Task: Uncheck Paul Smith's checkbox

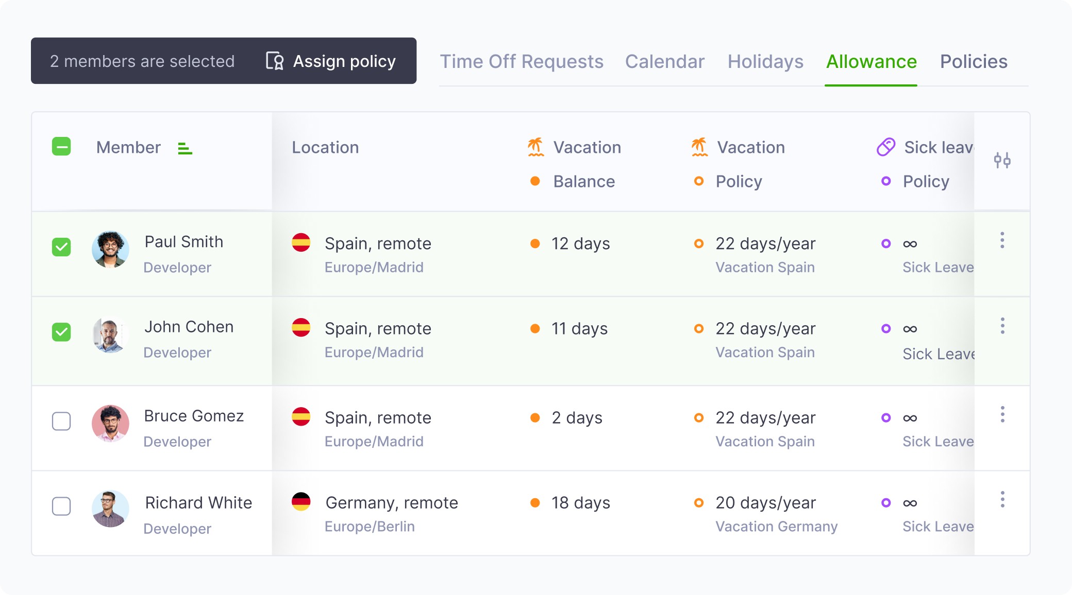Action: [x=61, y=247]
